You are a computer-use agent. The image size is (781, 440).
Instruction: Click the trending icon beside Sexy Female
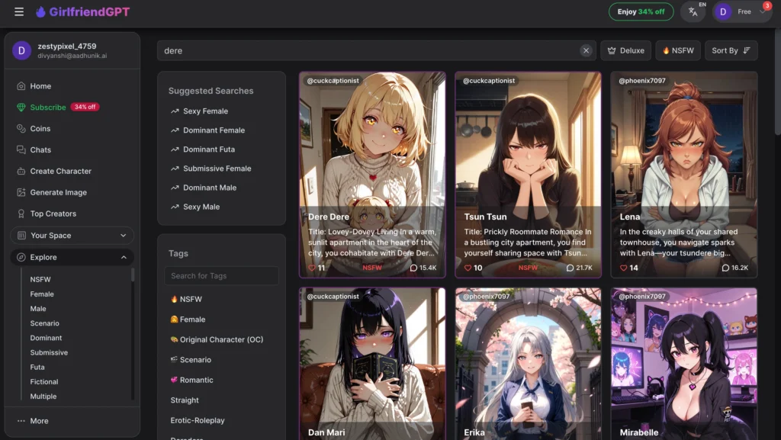(175, 111)
